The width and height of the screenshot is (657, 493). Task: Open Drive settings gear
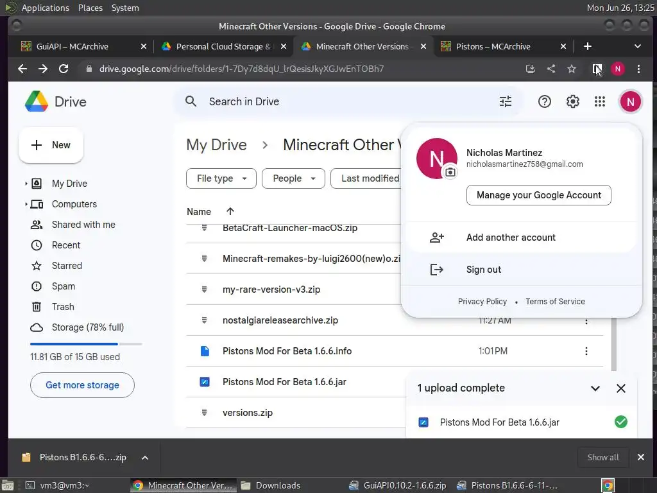[x=572, y=101]
